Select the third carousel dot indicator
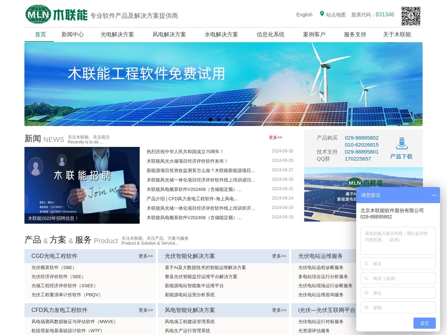447x335 pixels. pos(227,119)
